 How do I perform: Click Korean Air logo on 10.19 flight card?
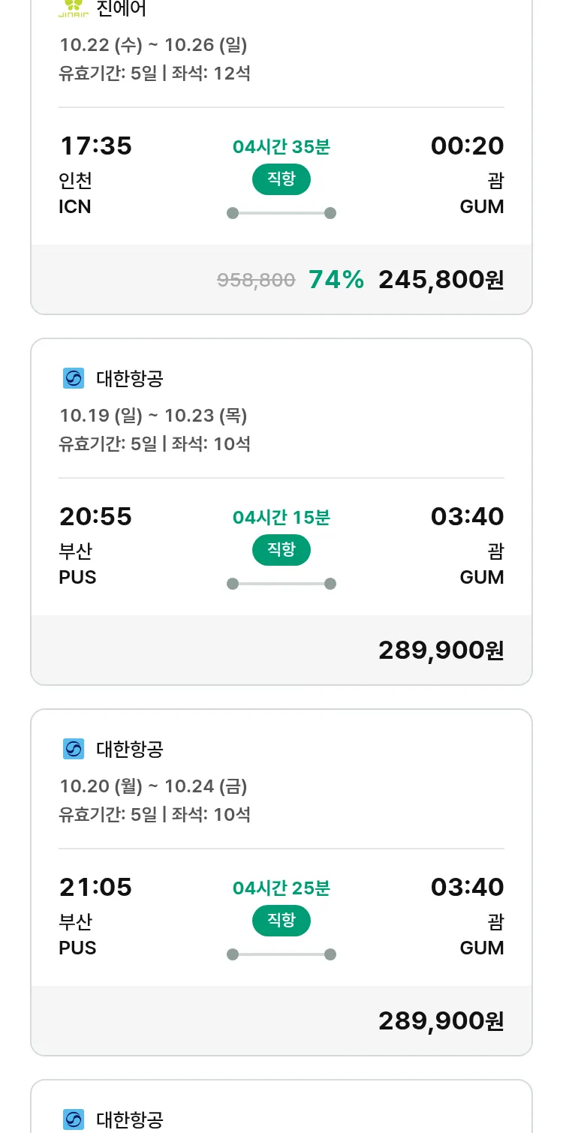click(x=74, y=378)
